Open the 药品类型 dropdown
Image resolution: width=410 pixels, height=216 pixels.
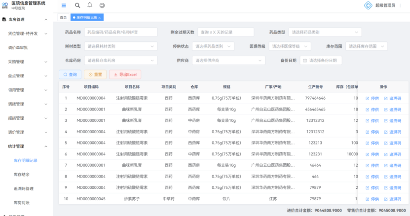click(325, 33)
